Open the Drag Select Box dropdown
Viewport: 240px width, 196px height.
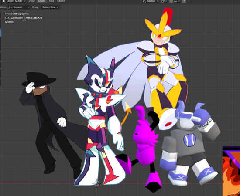[x=50, y=7]
